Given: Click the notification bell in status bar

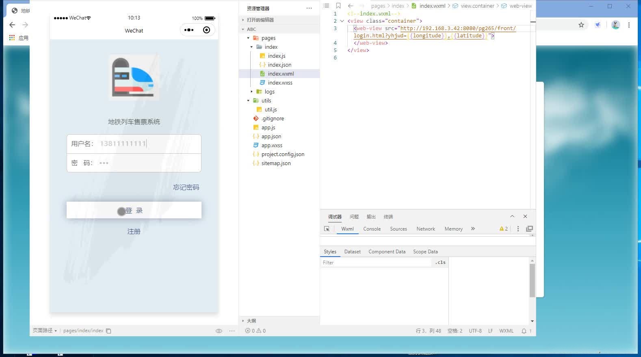Looking at the screenshot, I should tap(524, 331).
